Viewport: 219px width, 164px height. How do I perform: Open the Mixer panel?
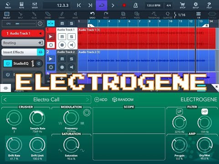coord(35,5)
